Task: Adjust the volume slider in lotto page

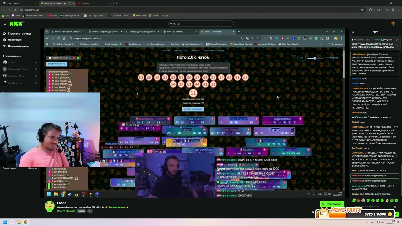Action: pyautogui.click(x=315, y=58)
